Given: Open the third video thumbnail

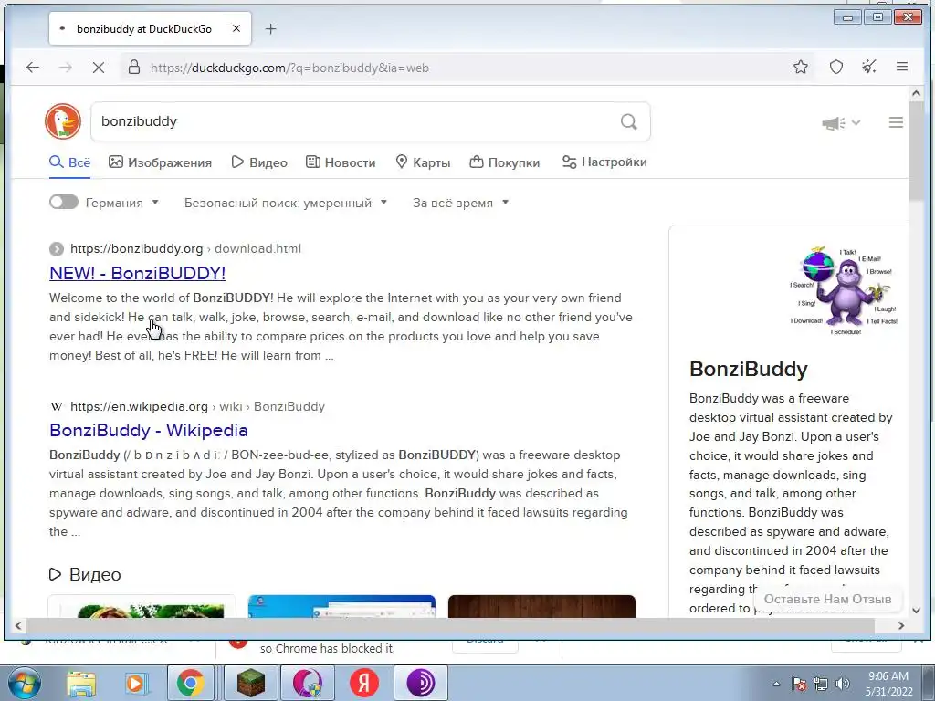Looking at the screenshot, I should (541, 606).
